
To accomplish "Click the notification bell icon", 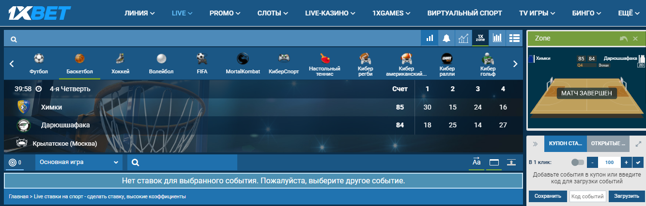I will pyautogui.click(x=446, y=38).
